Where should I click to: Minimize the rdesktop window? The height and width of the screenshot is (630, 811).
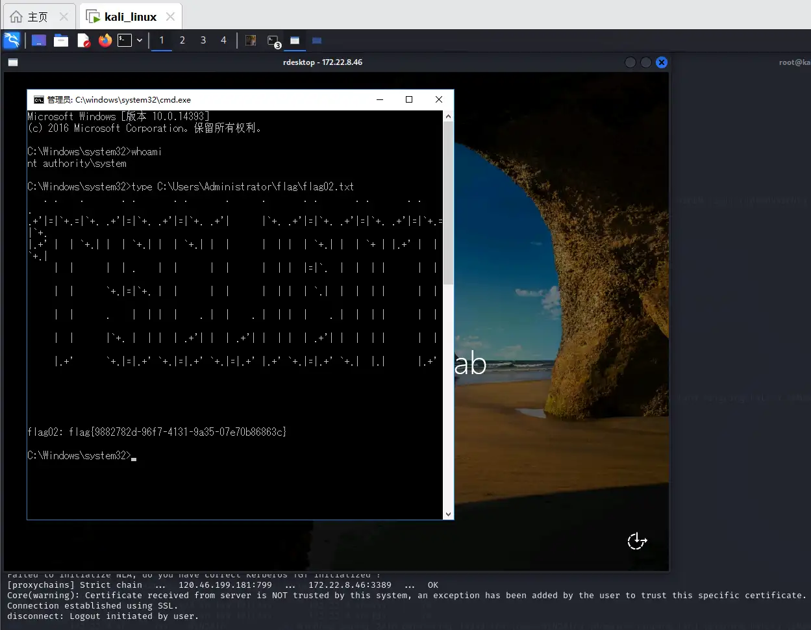click(x=630, y=62)
